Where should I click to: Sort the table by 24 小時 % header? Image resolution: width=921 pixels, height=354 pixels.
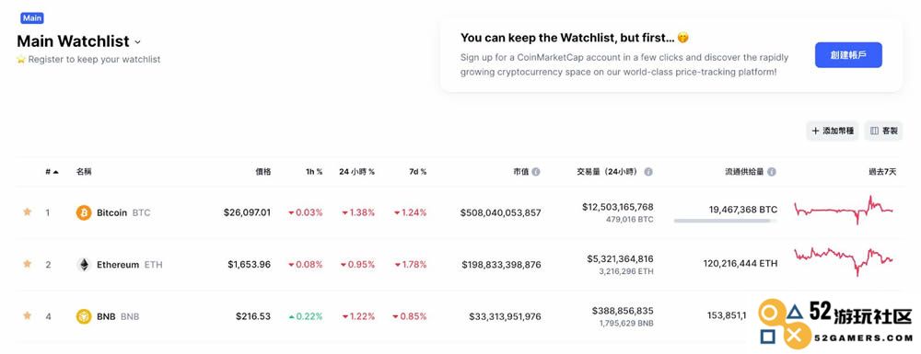356,172
